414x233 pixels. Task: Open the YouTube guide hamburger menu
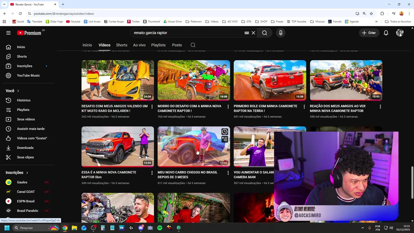8,33
